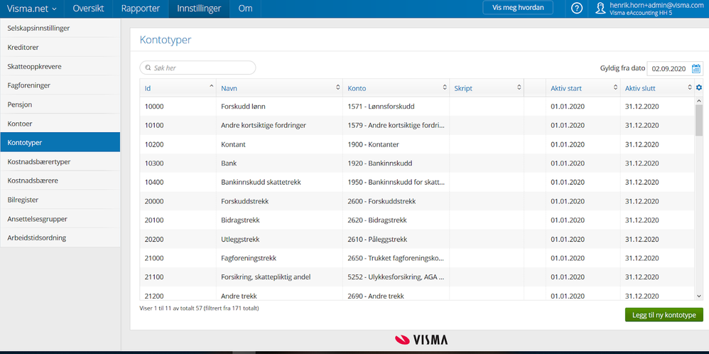The height and width of the screenshot is (354, 709).
Task: Click the 20000 id cell
Action: coord(178,201)
